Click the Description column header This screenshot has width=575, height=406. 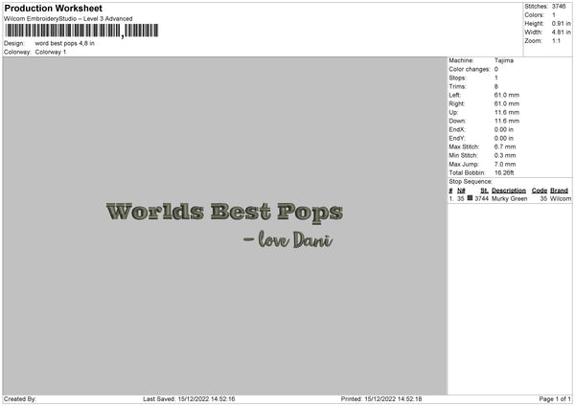[509, 191]
